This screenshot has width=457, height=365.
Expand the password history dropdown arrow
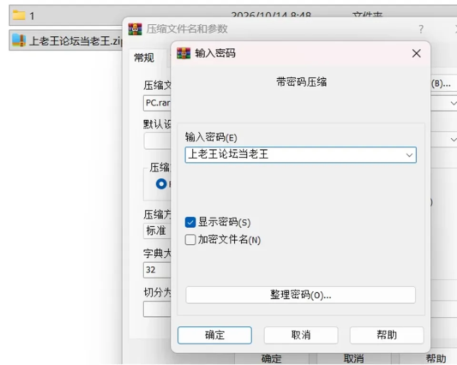pyautogui.click(x=409, y=155)
